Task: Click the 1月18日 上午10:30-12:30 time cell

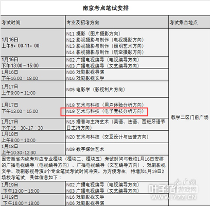Action: (x=33, y=149)
